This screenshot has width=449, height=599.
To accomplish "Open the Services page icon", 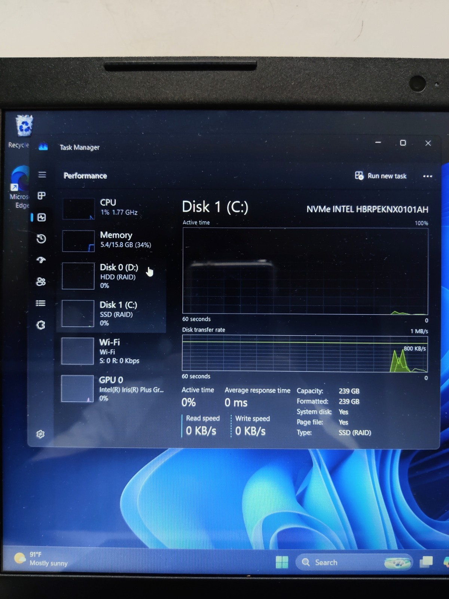I will click(41, 325).
